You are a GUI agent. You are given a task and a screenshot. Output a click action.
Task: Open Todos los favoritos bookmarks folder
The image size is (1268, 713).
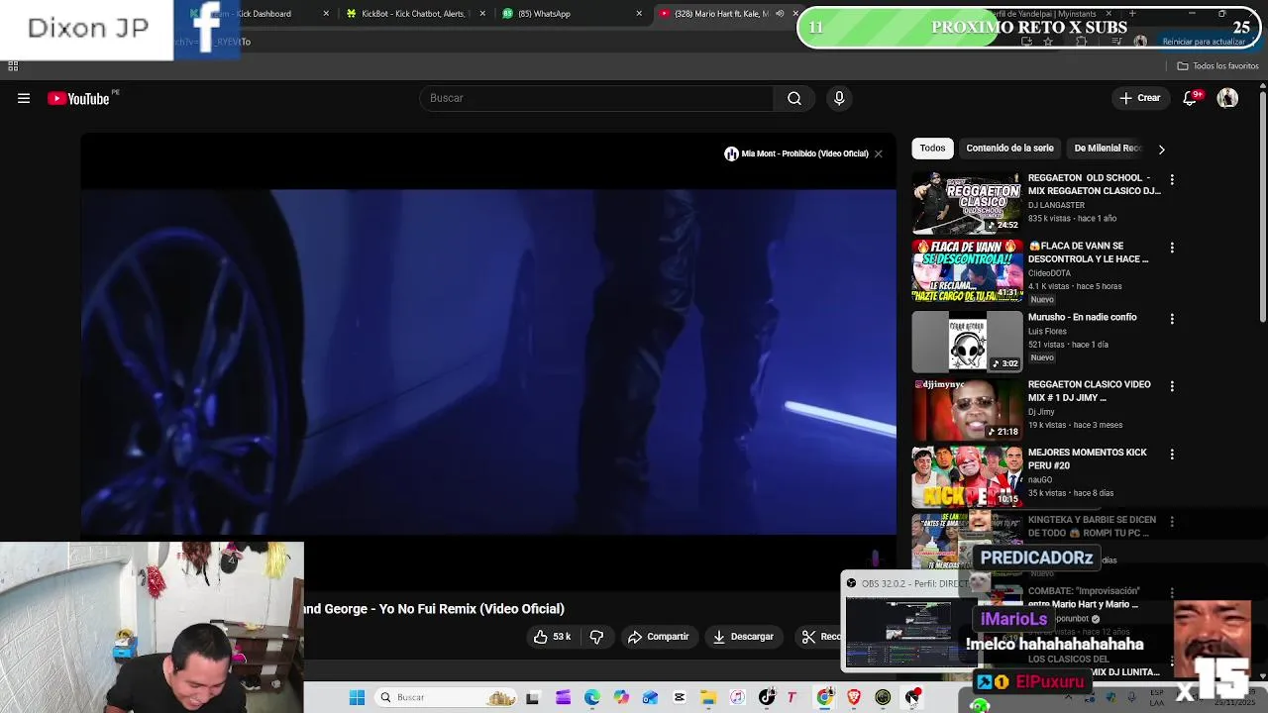(1217, 65)
